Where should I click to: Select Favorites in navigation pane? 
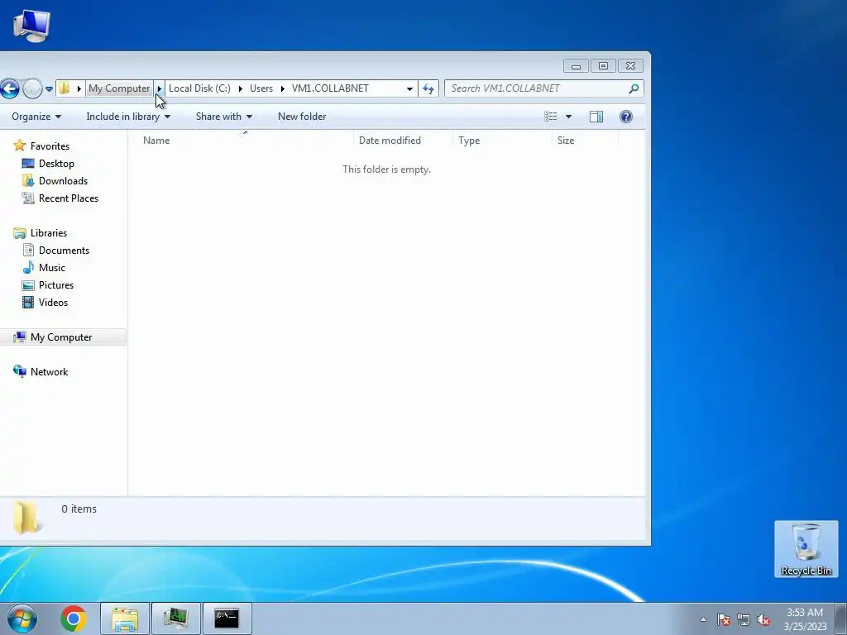50,146
